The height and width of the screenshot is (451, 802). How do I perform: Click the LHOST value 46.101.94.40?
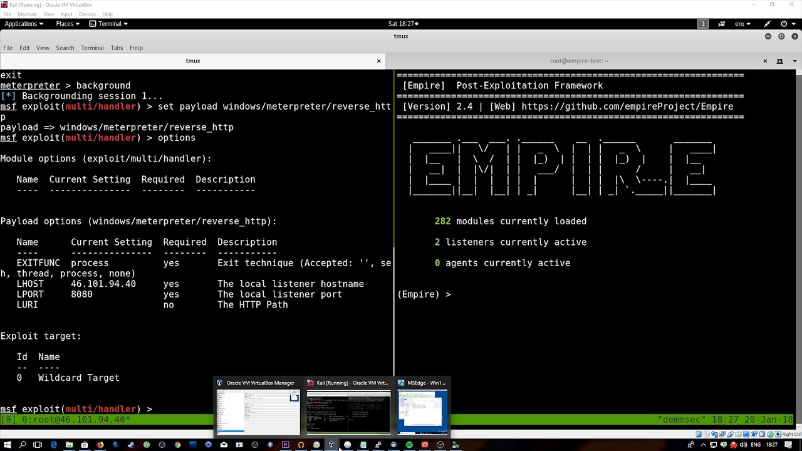103,284
